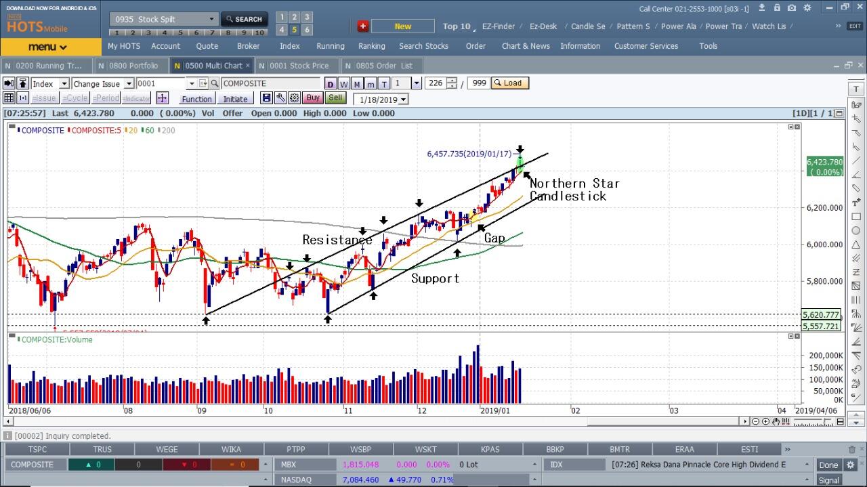The height and width of the screenshot is (487, 867).
Task: Open the 0935 Stock Split dropdown
Action: click(211, 20)
